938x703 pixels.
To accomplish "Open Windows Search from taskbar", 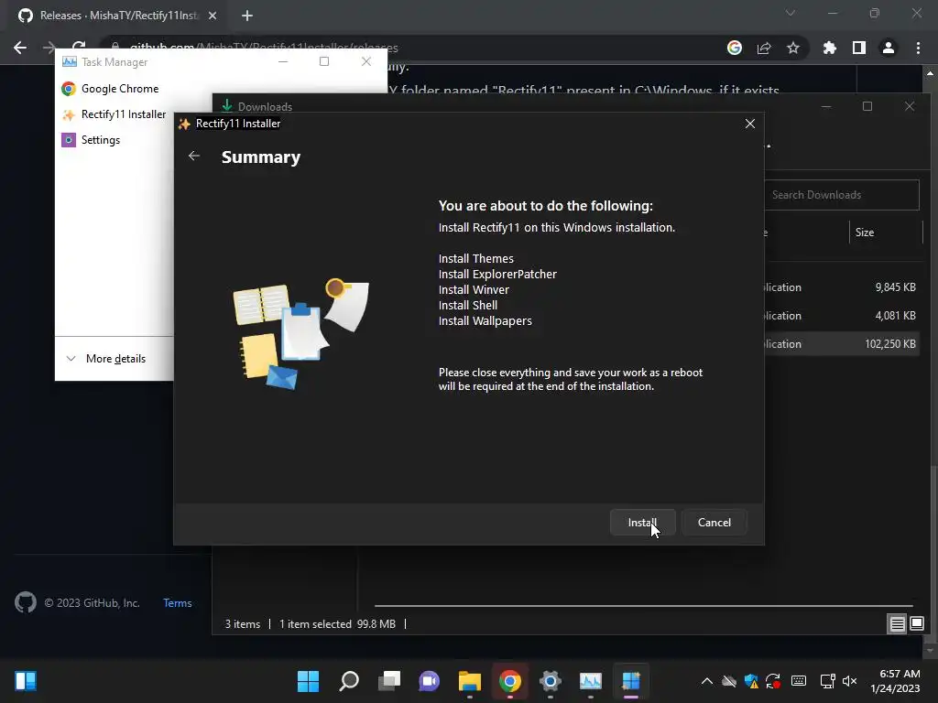I will [x=349, y=681].
